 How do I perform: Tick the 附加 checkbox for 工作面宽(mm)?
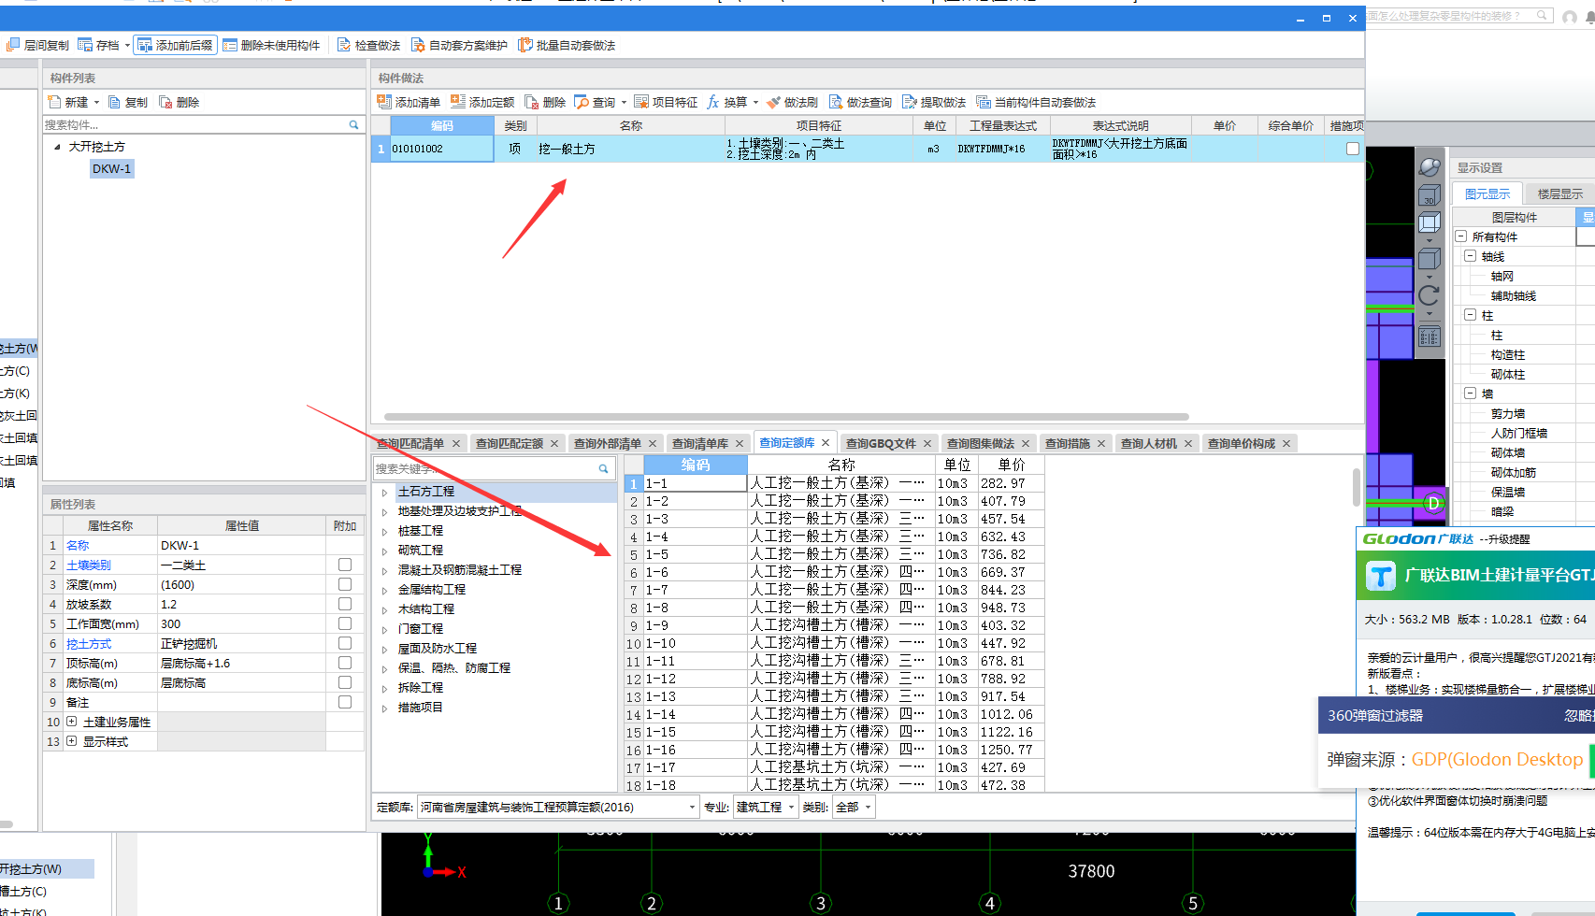click(x=345, y=623)
